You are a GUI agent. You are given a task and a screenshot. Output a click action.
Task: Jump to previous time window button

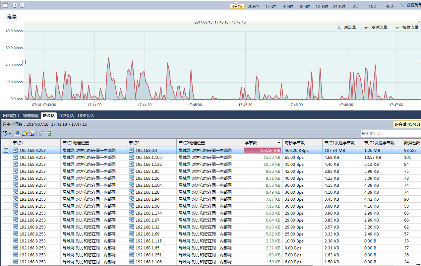15,5
